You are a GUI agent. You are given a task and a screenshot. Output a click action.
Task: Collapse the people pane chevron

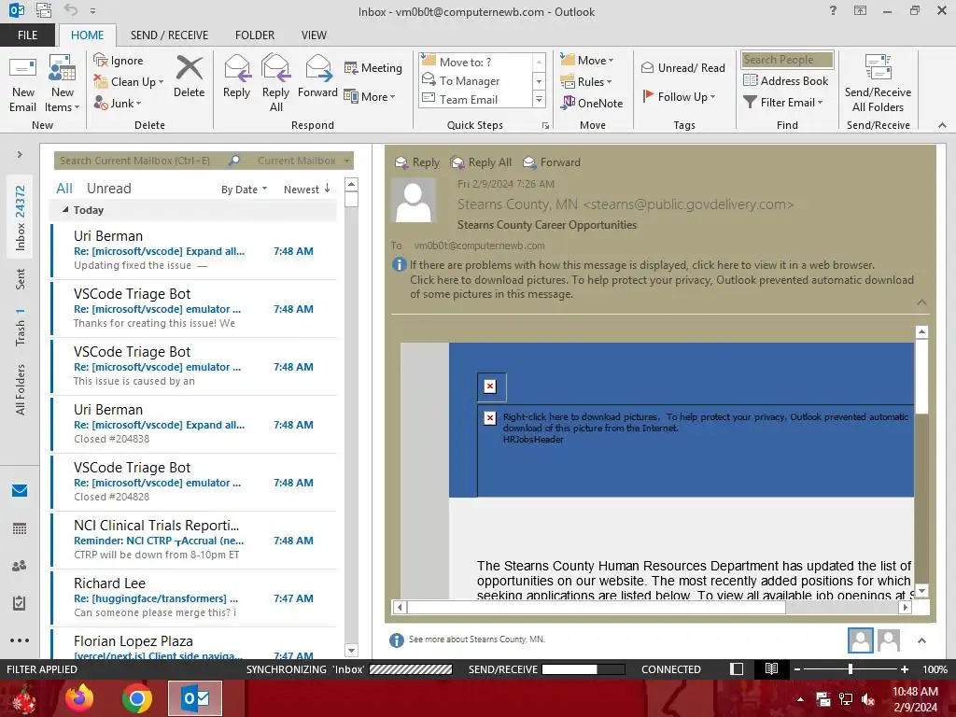921,640
